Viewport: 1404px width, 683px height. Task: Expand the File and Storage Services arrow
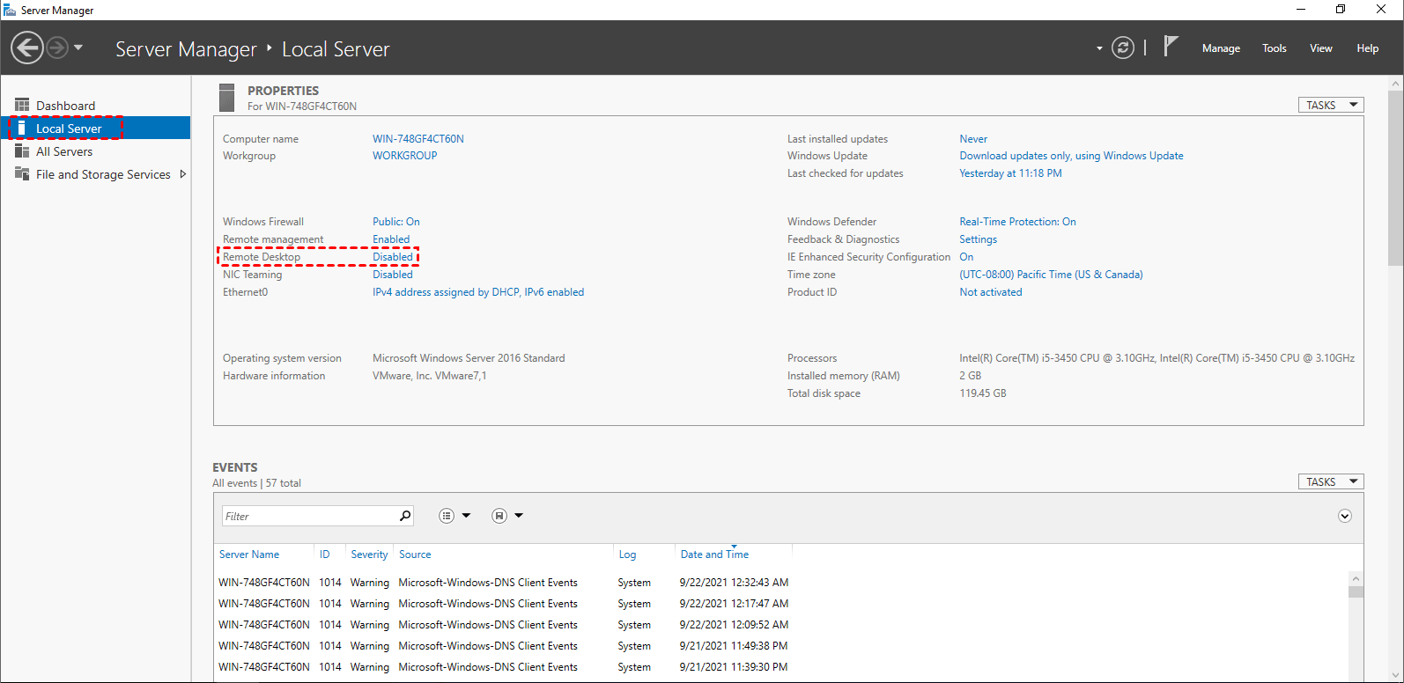(183, 174)
